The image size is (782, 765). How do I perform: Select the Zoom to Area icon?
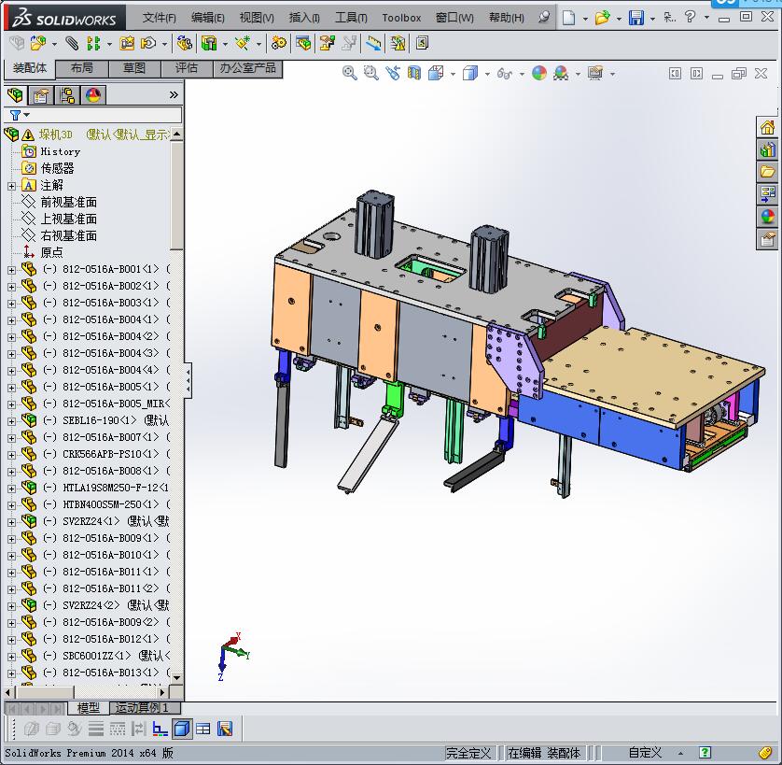pyautogui.click(x=371, y=74)
